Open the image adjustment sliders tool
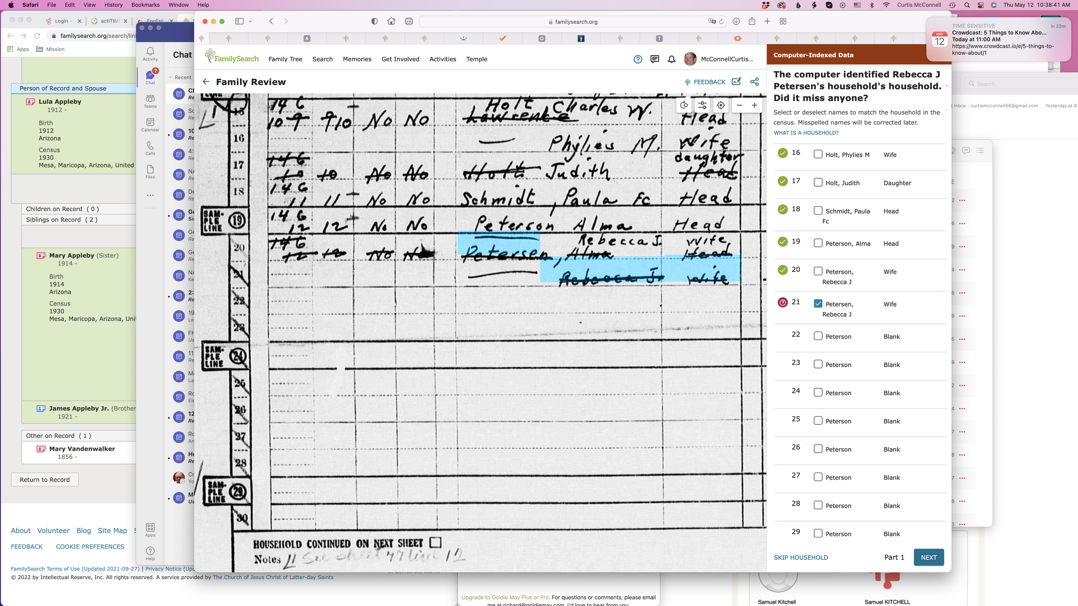This screenshot has width=1078, height=606. tap(702, 105)
